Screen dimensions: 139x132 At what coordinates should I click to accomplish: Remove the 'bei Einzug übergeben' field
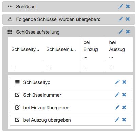(124, 107)
